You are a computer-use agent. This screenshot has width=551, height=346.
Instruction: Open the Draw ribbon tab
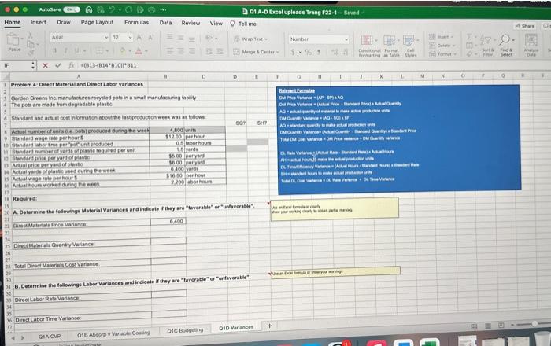[64, 22]
